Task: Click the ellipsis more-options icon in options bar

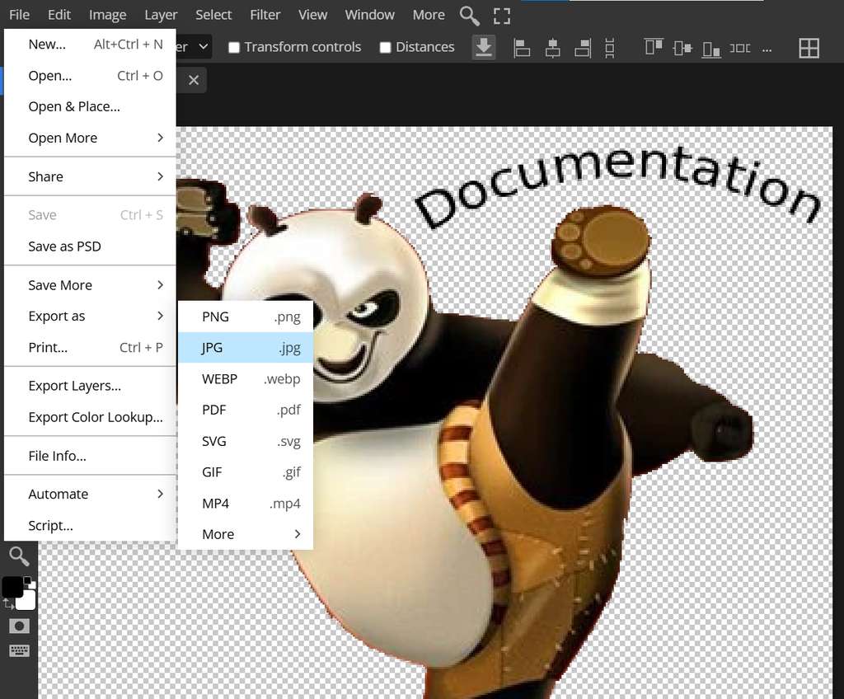Action: point(767,50)
